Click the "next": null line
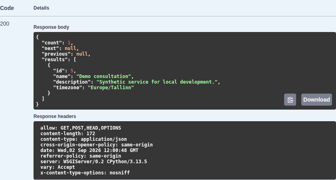Screen dimensions: 336x180 click(x=60, y=48)
